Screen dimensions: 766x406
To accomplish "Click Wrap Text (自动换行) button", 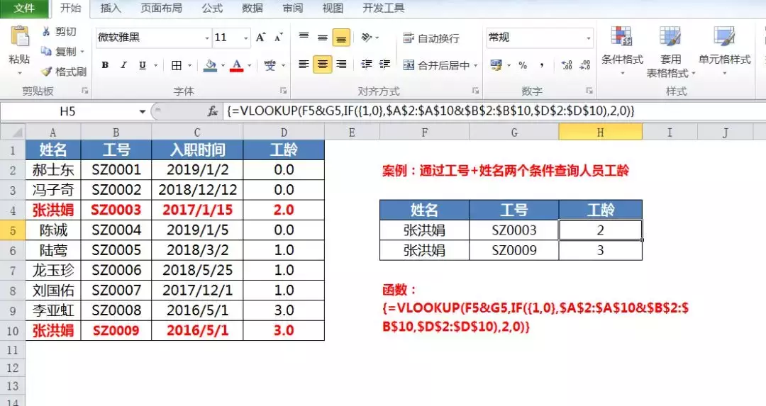I will [431, 38].
